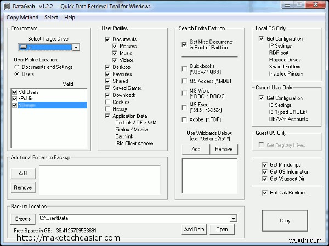The image size is (329, 246).
Task: Click Add in Additional Folders to Backup
Action: coord(23,174)
